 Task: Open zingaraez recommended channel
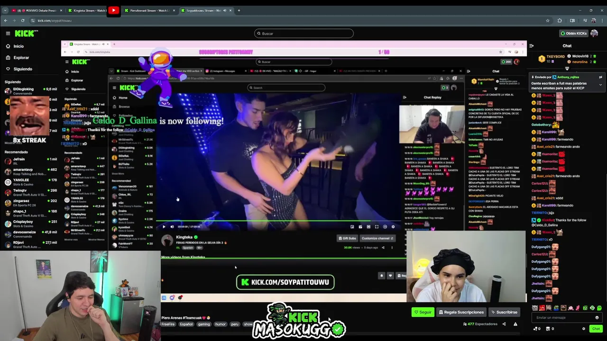click(30, 203)
